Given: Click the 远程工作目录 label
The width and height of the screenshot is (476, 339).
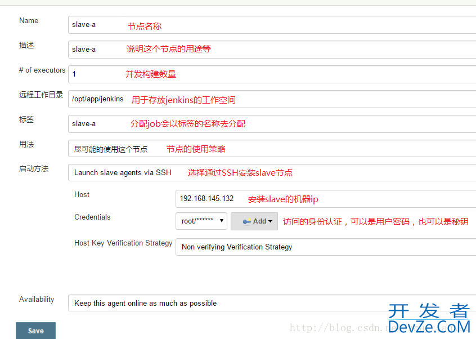Looking at the screenshot, I should tap(41, 95).
